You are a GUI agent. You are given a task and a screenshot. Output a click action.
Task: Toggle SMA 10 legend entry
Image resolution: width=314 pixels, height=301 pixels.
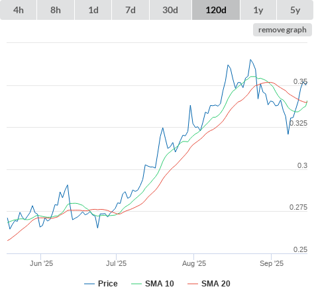click(x=152, y=284)
